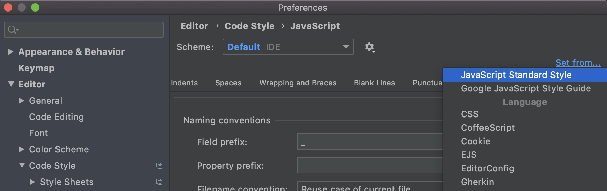607x191 pixels.
Task: Expand the Appearance & Behavior section
Action: [10, 52]
